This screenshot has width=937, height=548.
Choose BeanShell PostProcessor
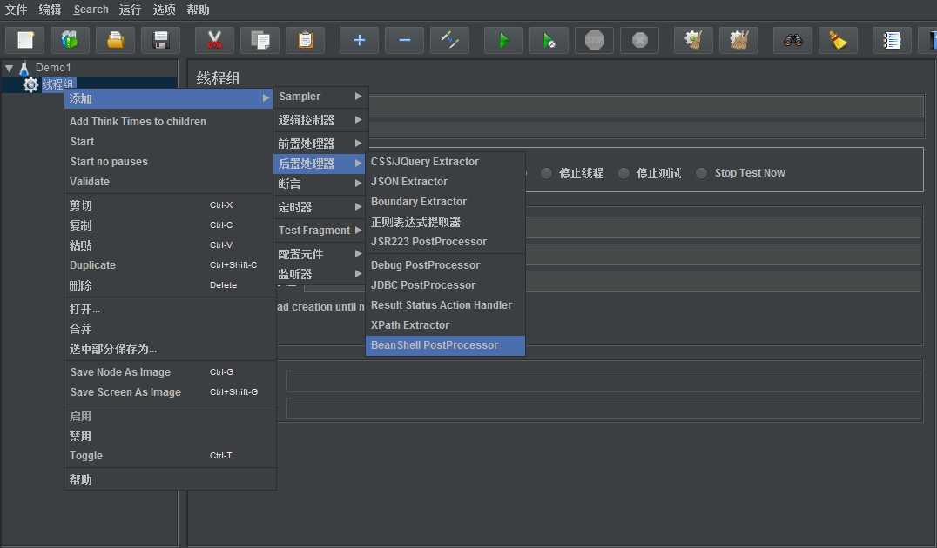pos(445,345)
